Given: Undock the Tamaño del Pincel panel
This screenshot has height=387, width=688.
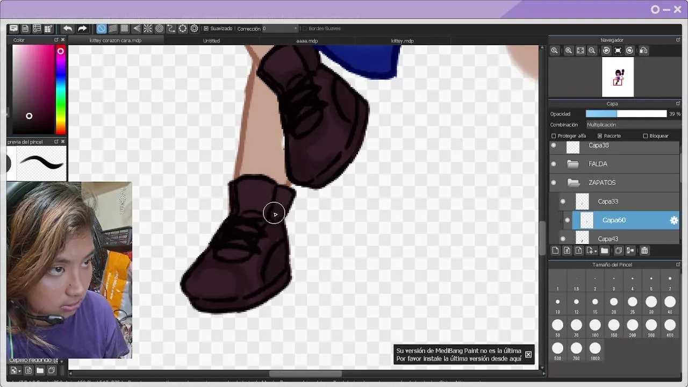Looking at the screenshot, I should click(x=678, y=264).
